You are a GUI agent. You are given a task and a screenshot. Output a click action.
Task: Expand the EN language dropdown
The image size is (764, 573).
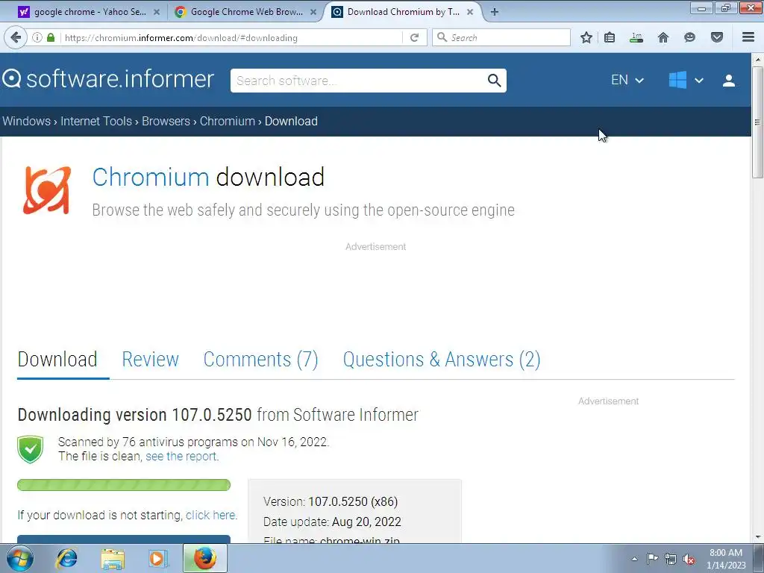coord(627,81)
